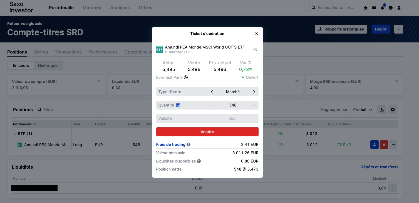The height and width of the screenshot is (203, 419).
Task: Focus the instrument search field
Action: pyautogui.click(x=334, y=7)
